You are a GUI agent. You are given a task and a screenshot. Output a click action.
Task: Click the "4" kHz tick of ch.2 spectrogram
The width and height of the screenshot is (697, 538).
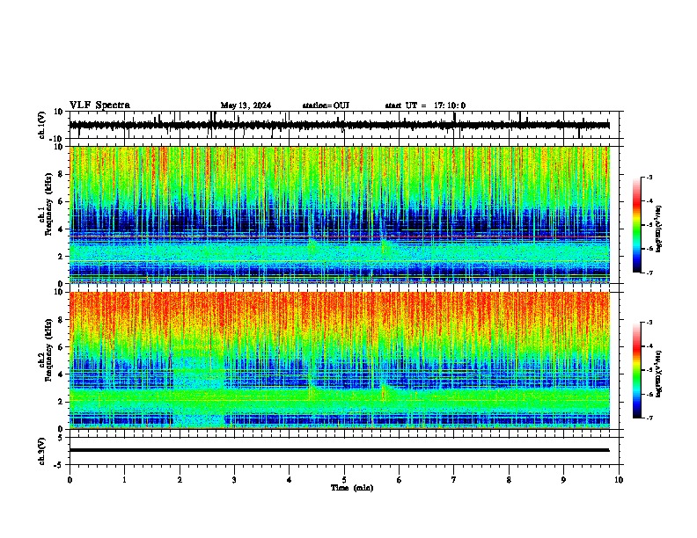61,374
